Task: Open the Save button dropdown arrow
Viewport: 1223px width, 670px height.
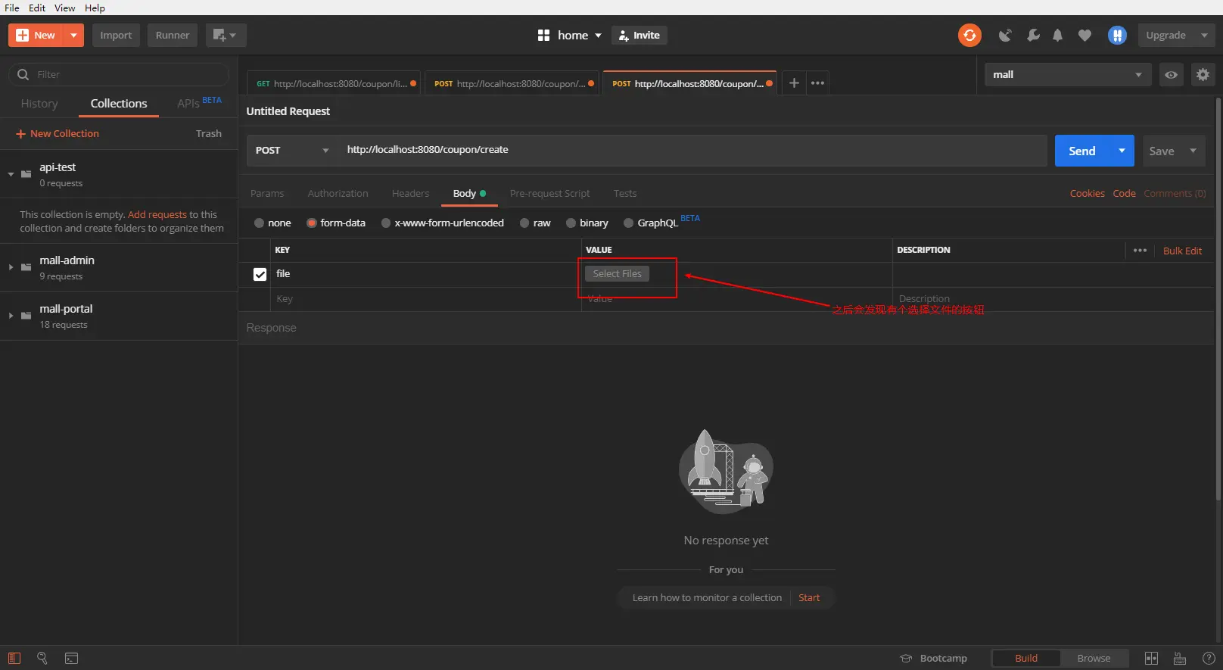Action: (x=1193, y=151)
